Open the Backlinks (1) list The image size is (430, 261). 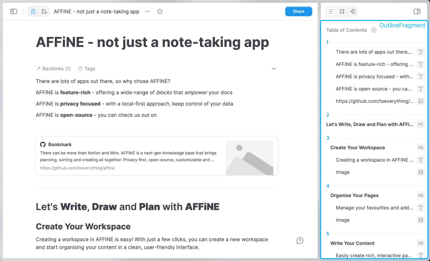[x=53, y=69]
